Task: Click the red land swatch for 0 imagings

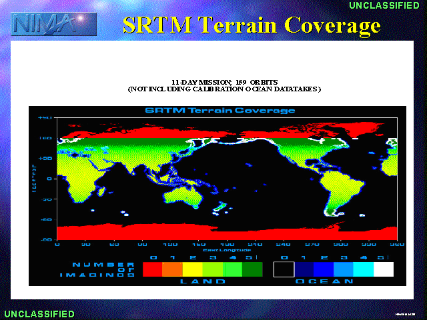Action: [x=153, y=269]
